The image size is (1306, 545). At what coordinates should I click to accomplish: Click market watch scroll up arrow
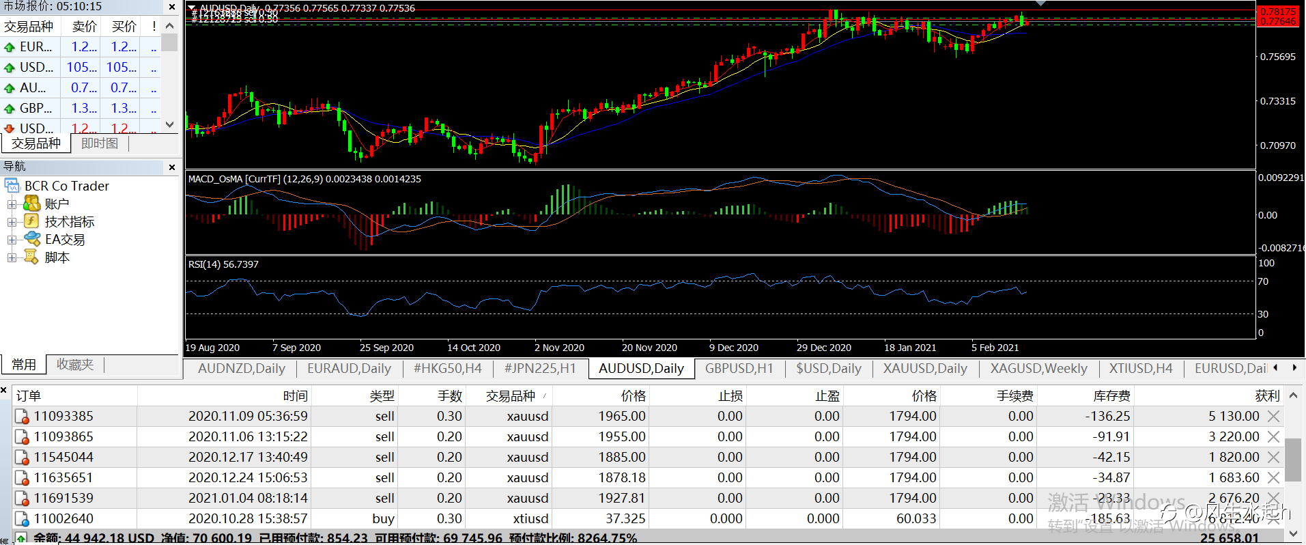170,26
